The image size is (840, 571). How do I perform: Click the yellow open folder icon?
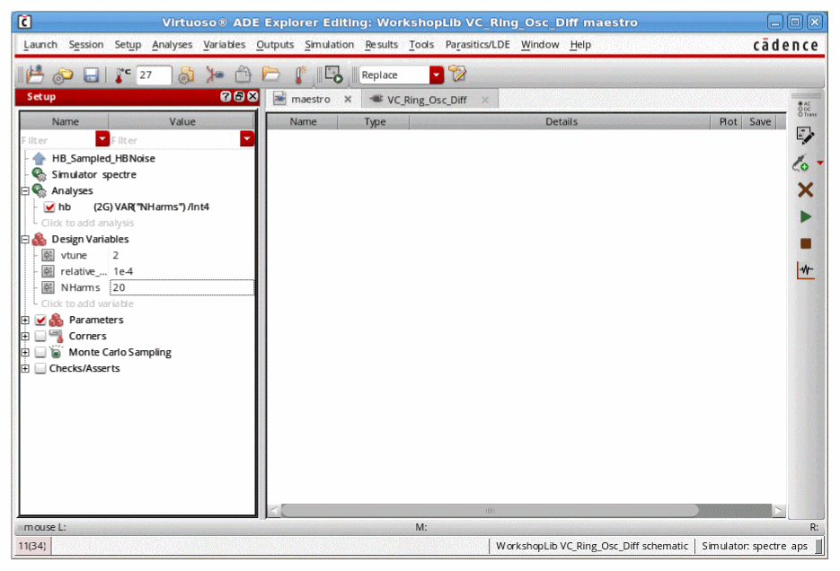pyautogui.click(x=271, y=74)
